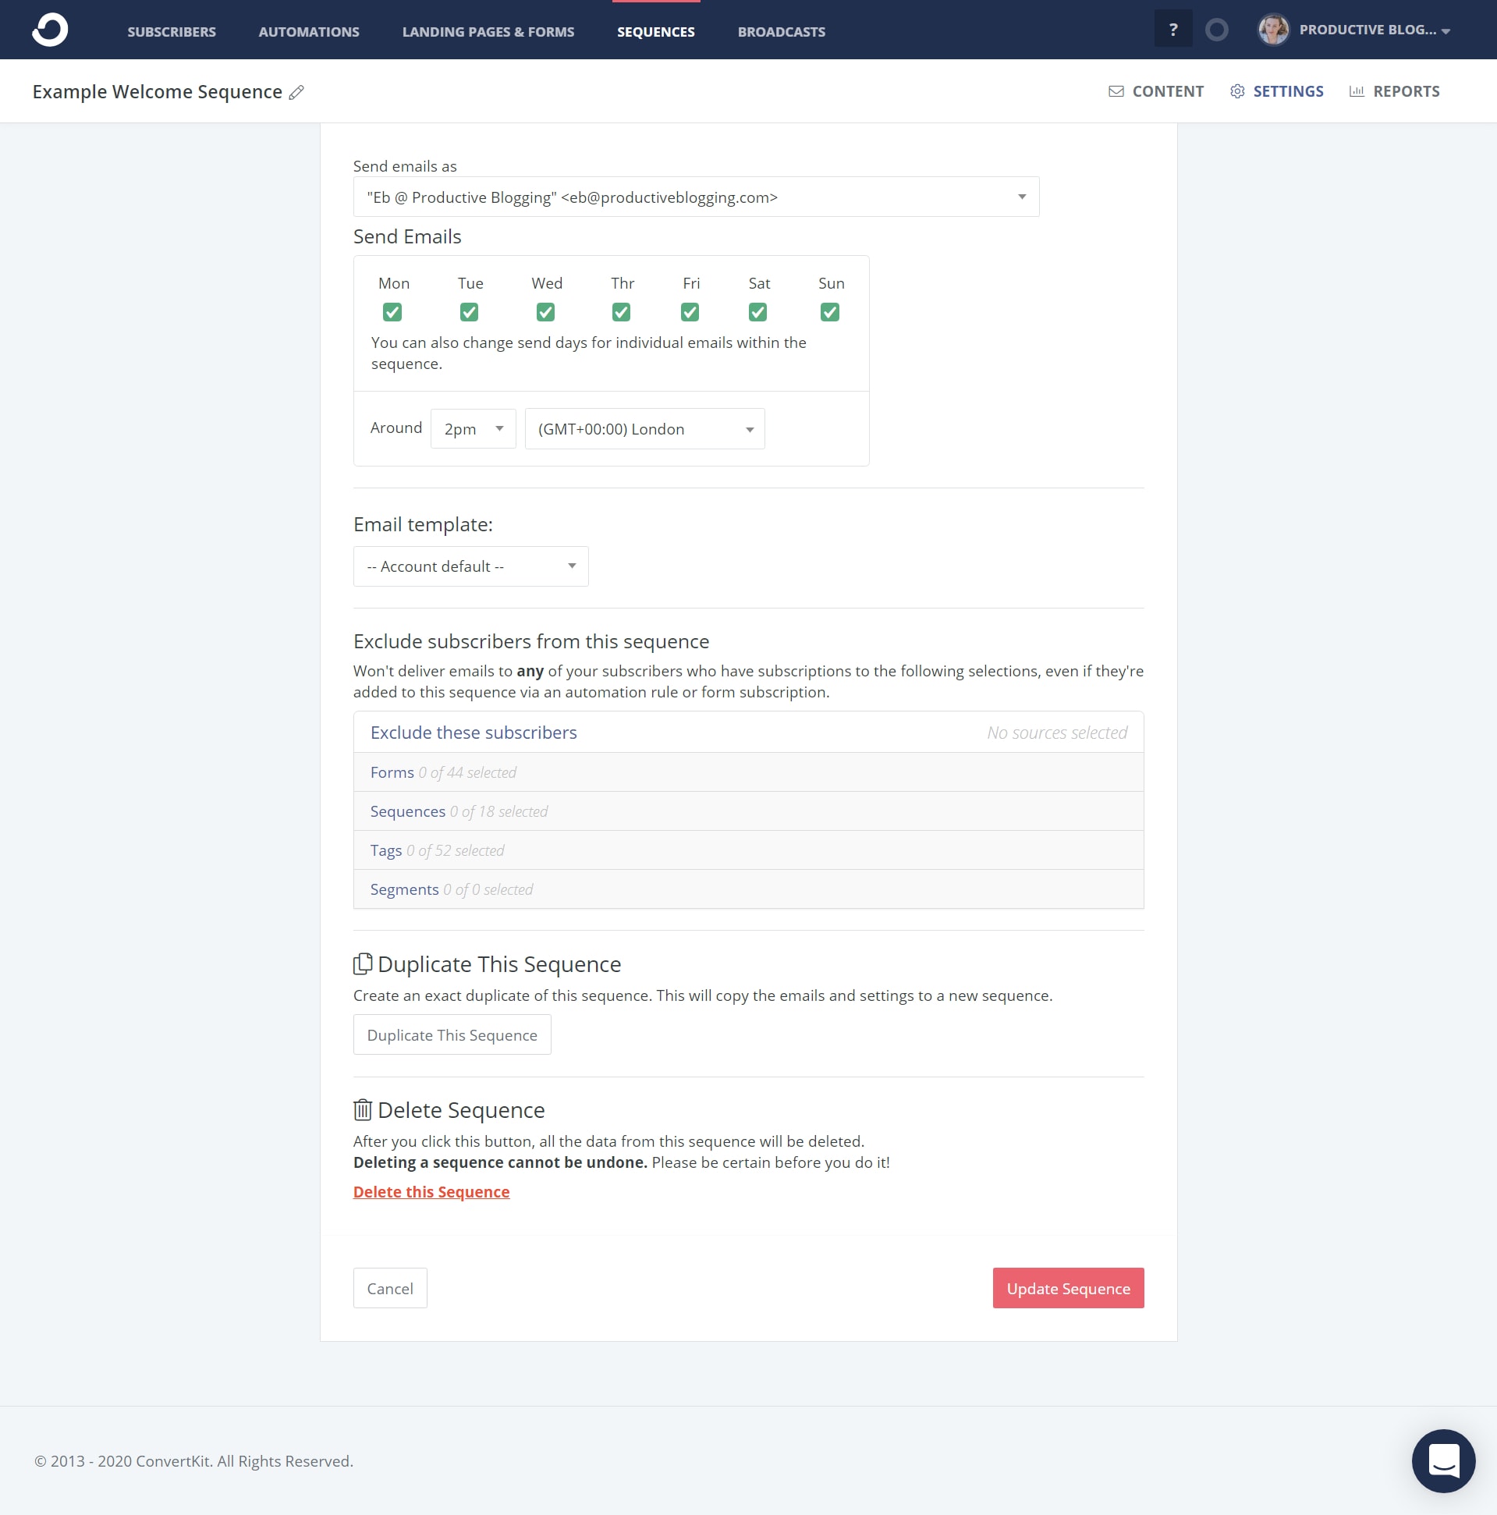Toggle the Thr send day checkbox
Viewport: 1497px width, 1515px height.
(621, 312)
